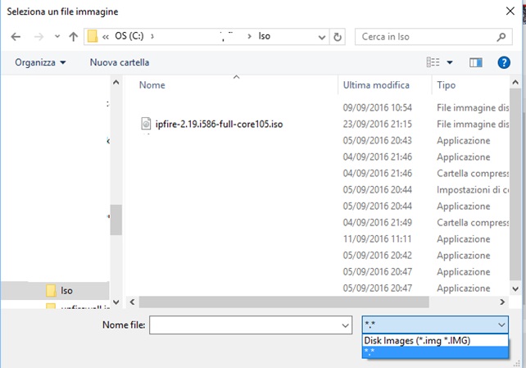Expand address bar history dropdown

321,37
